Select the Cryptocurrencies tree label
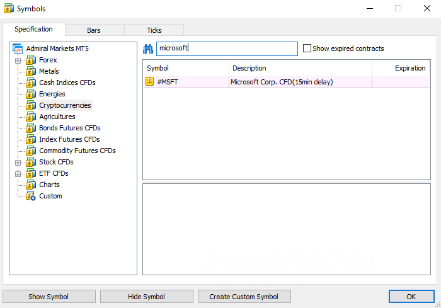Image resolution: width=441 pixels, height=308 pixels. pos(65,105)
